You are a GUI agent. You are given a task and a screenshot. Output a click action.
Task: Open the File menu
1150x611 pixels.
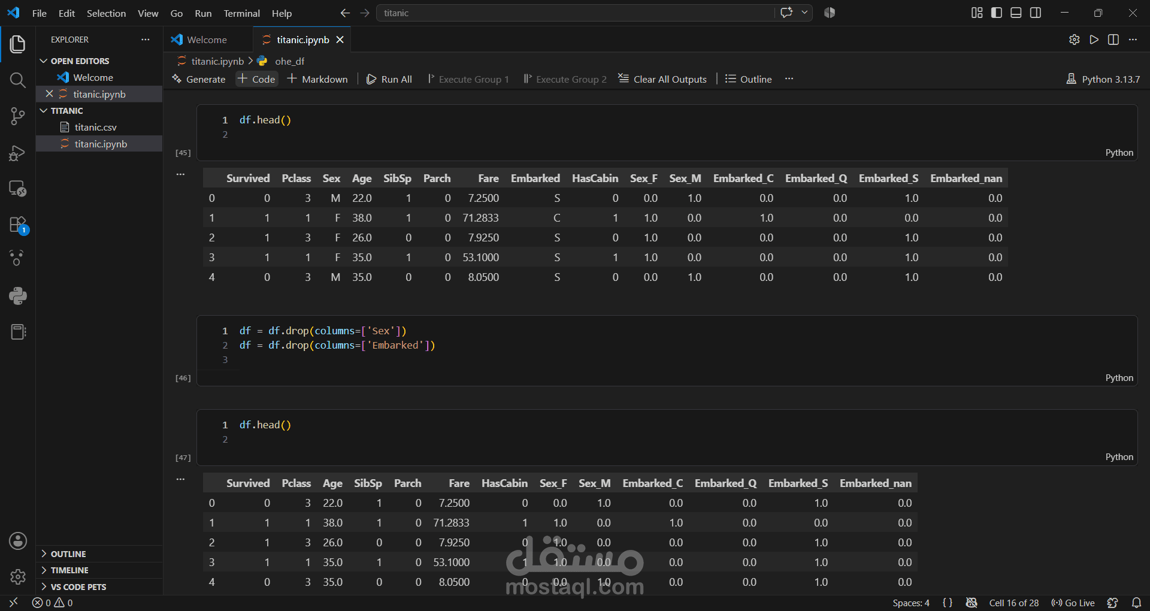pos(40,13)
